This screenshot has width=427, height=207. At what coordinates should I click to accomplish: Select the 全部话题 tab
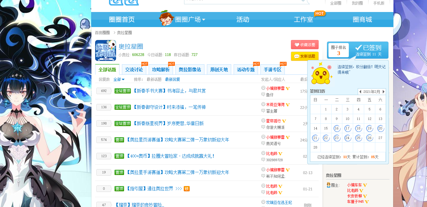pyautogui.click(x=107, y=70)
